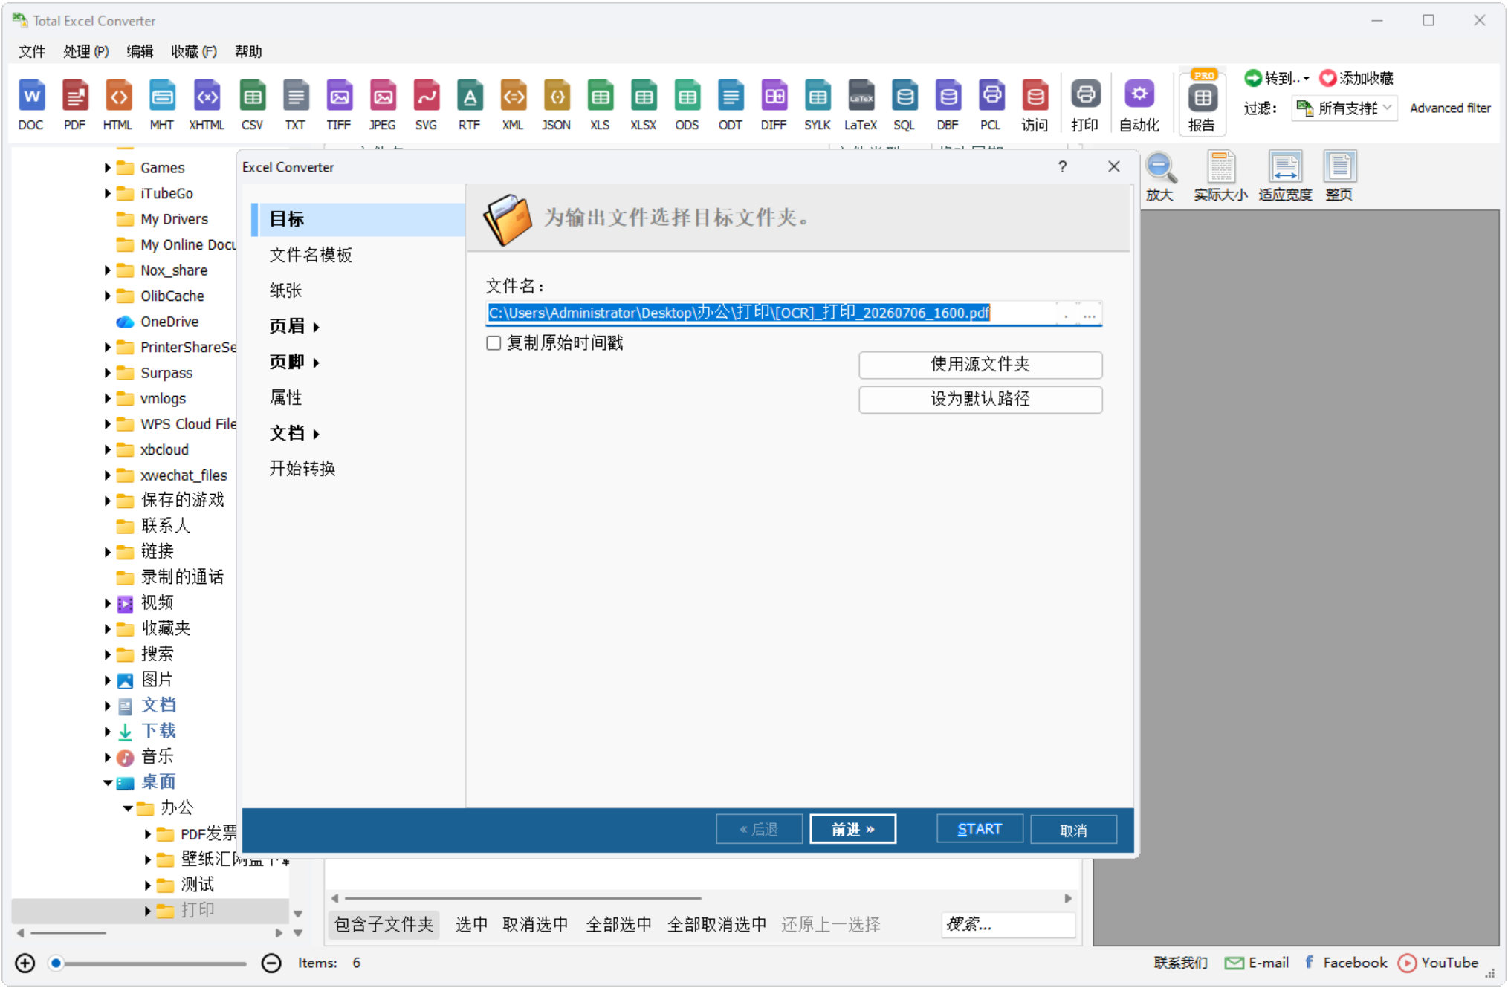Choose XLSX output format
The height and width of the screenshot is (988, 1508).
pos(644,105)
